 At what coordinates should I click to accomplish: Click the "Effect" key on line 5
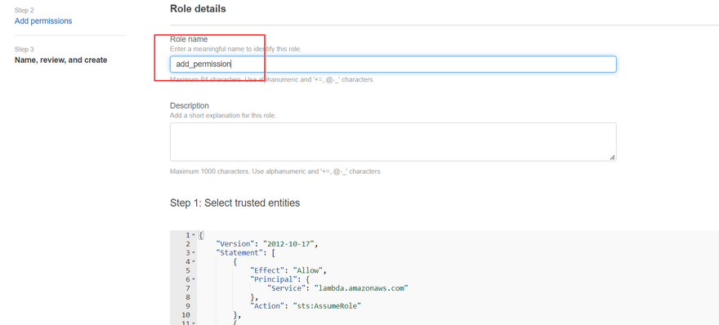coord(267,270)
